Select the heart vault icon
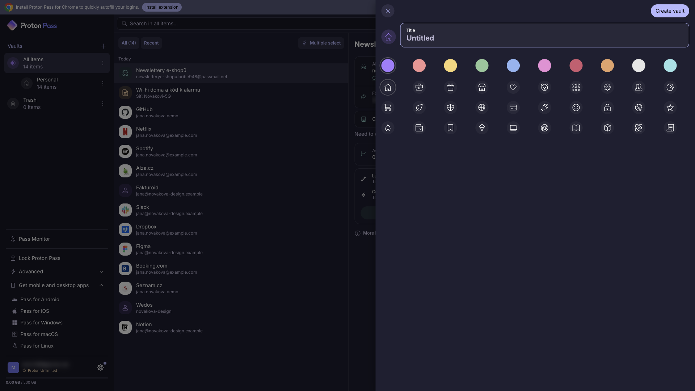The height and width of the screenshot is (391, 695). (513, 87)
